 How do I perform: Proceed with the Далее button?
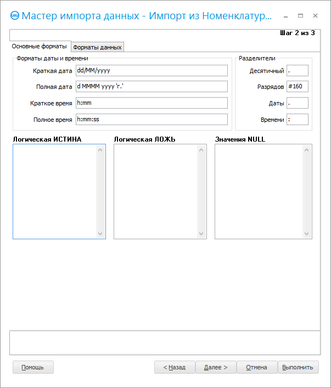[x=216, y=367]
